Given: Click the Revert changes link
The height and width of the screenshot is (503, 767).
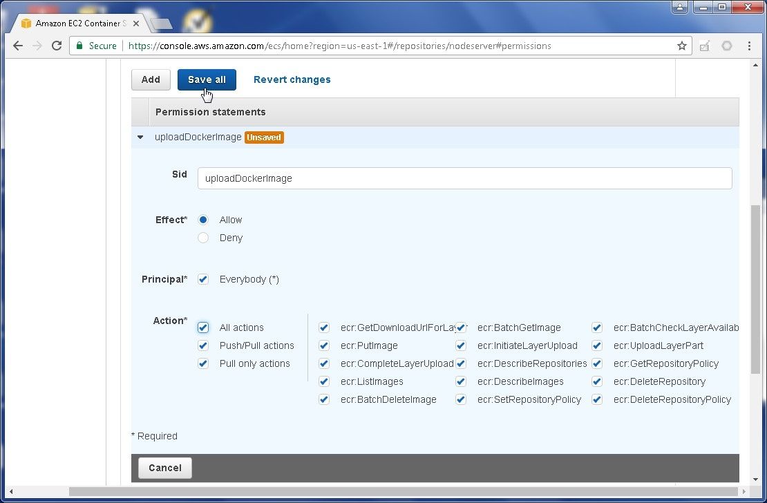Looking at the screenshot, I should [292, 79].
